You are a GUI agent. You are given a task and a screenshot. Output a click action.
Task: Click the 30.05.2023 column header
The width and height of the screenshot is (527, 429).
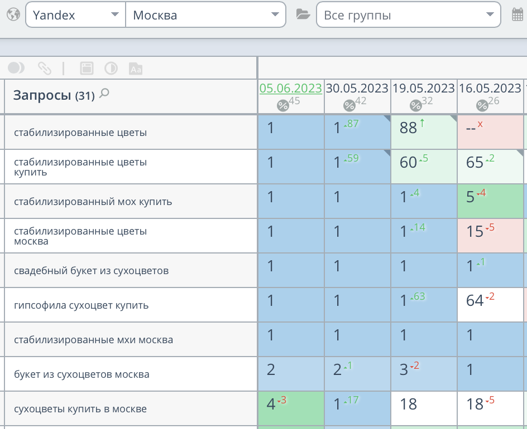click(x=357, y=88)
